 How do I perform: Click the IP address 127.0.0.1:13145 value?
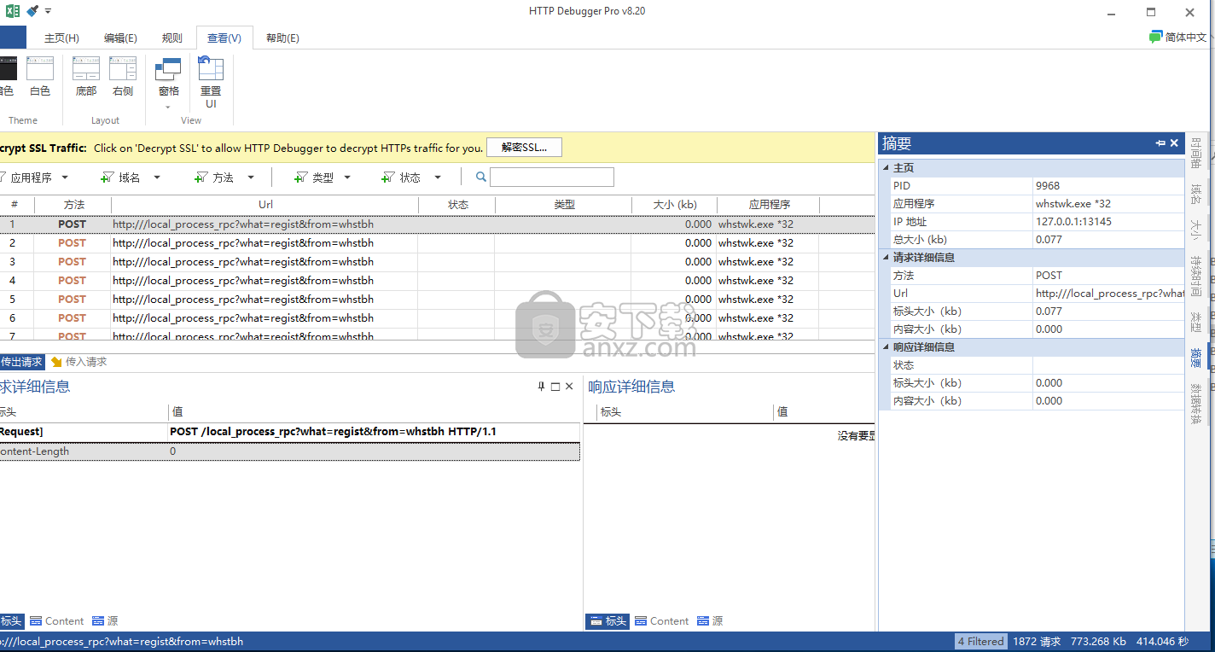click(1073, 222)
